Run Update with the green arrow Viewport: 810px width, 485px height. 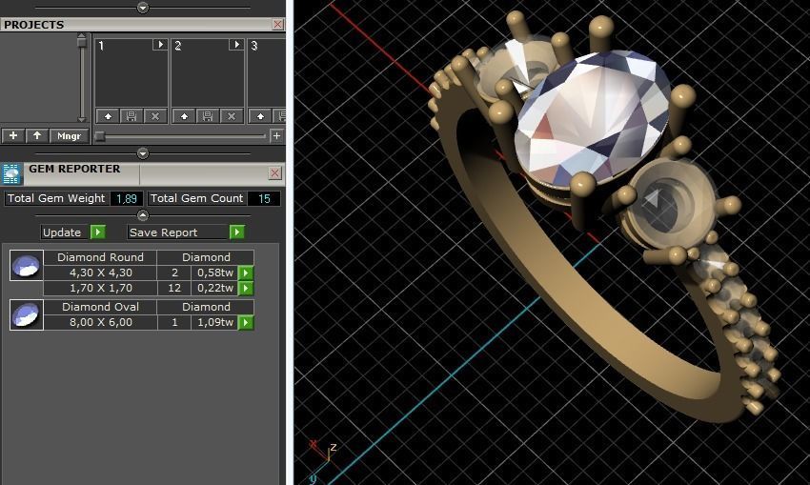pos(97,232)
